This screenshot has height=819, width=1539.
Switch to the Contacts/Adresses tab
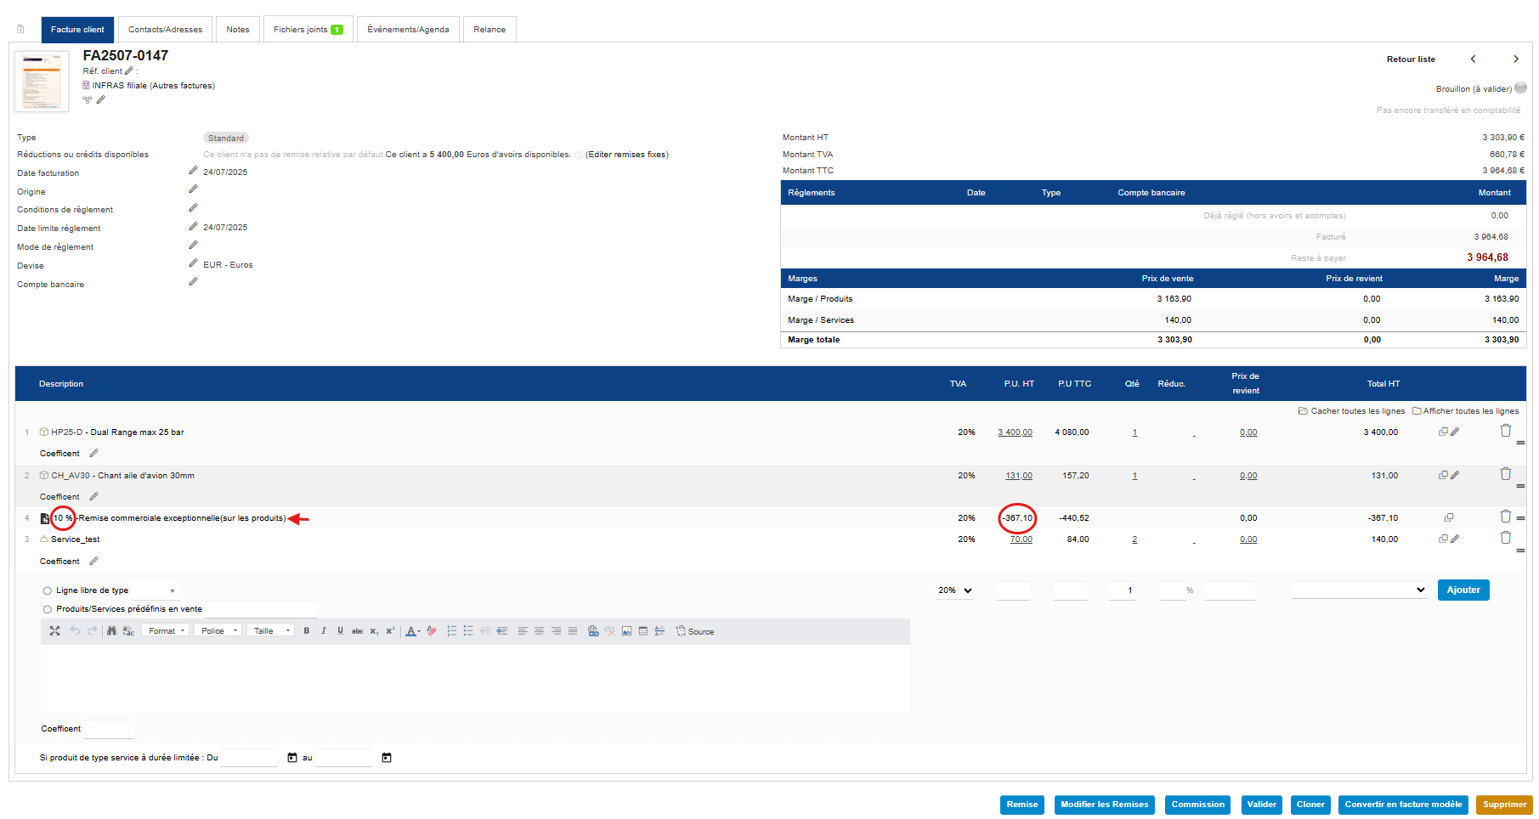(165, 30)
